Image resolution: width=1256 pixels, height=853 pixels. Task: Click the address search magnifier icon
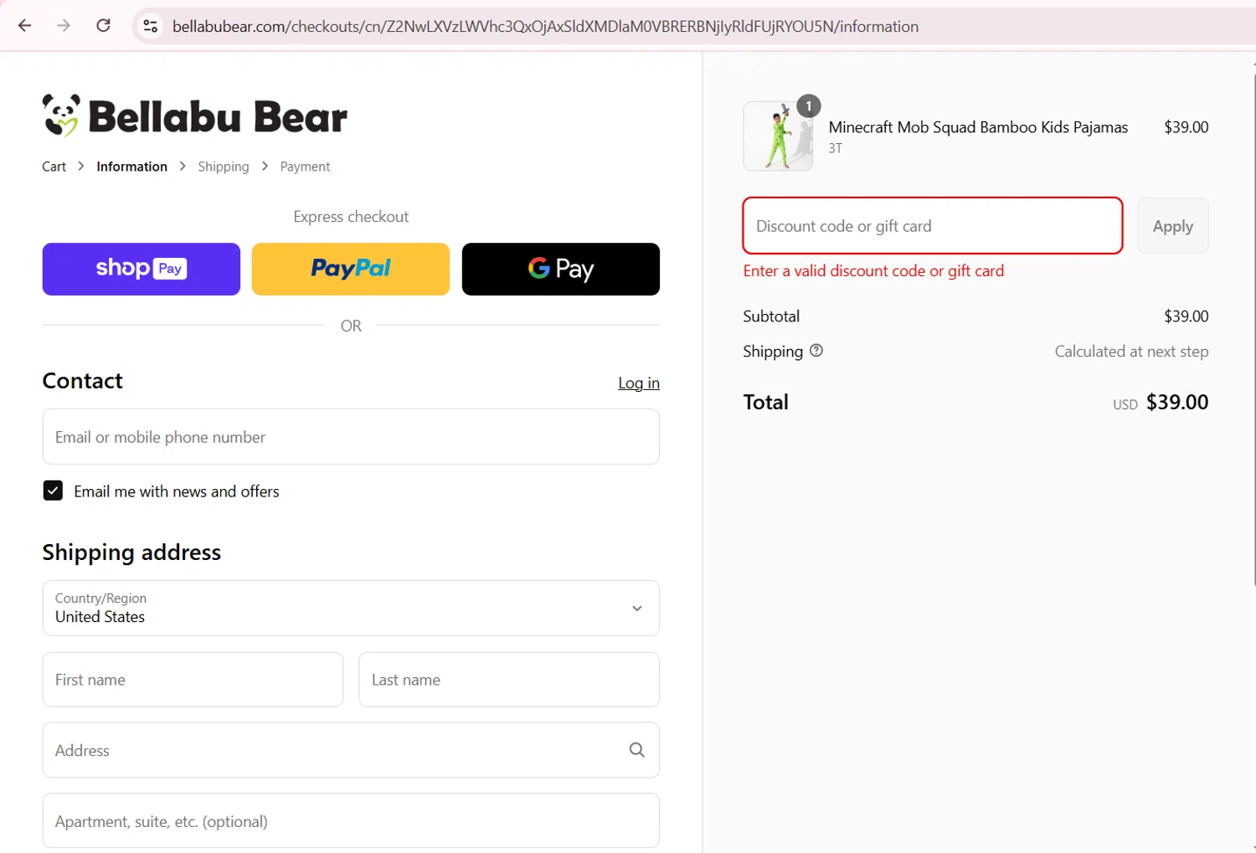click(637, 750)
